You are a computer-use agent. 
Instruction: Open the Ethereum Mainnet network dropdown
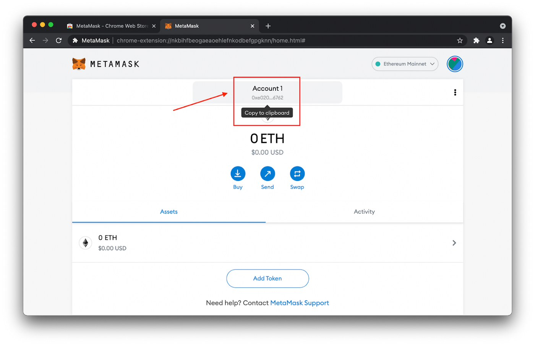pos(405,64)
